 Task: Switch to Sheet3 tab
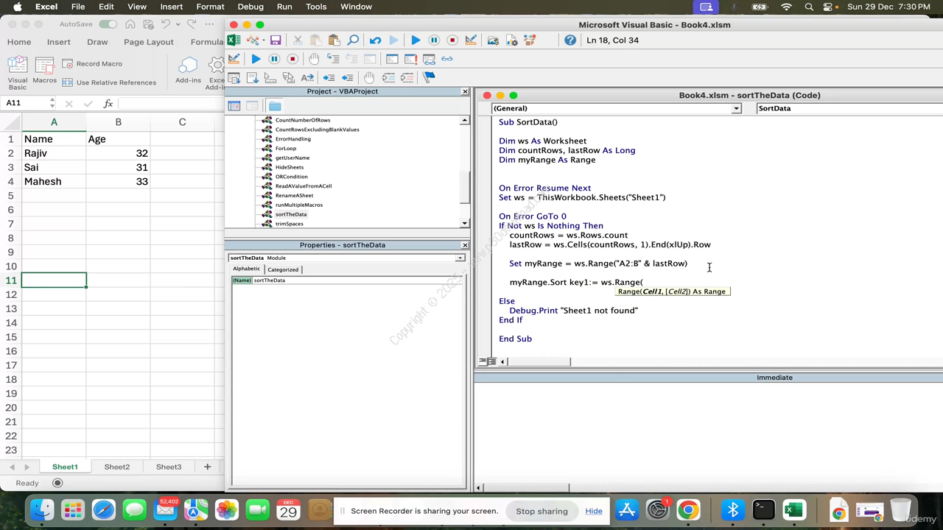[169, 467]
